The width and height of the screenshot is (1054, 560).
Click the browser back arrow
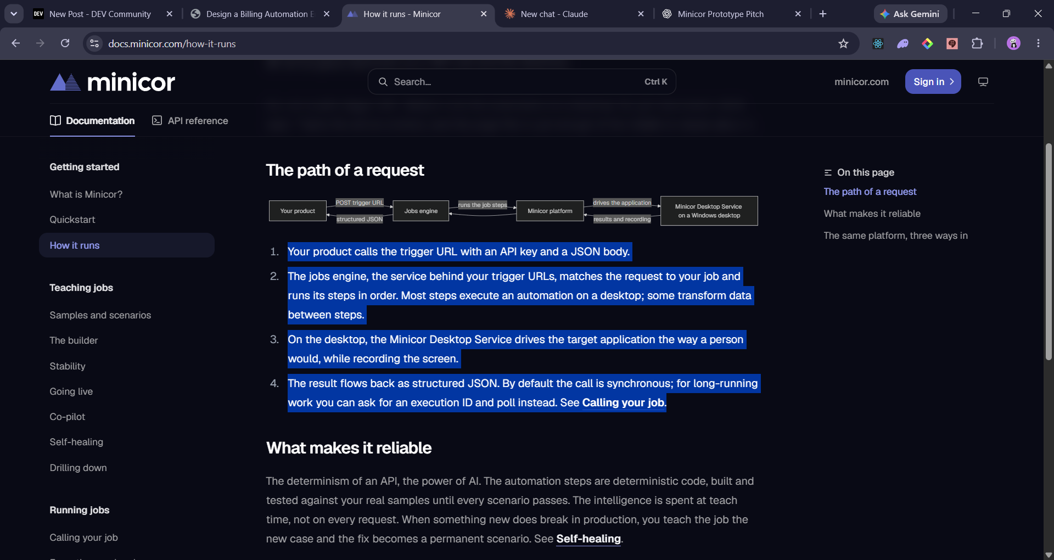(x=15, y=43)
